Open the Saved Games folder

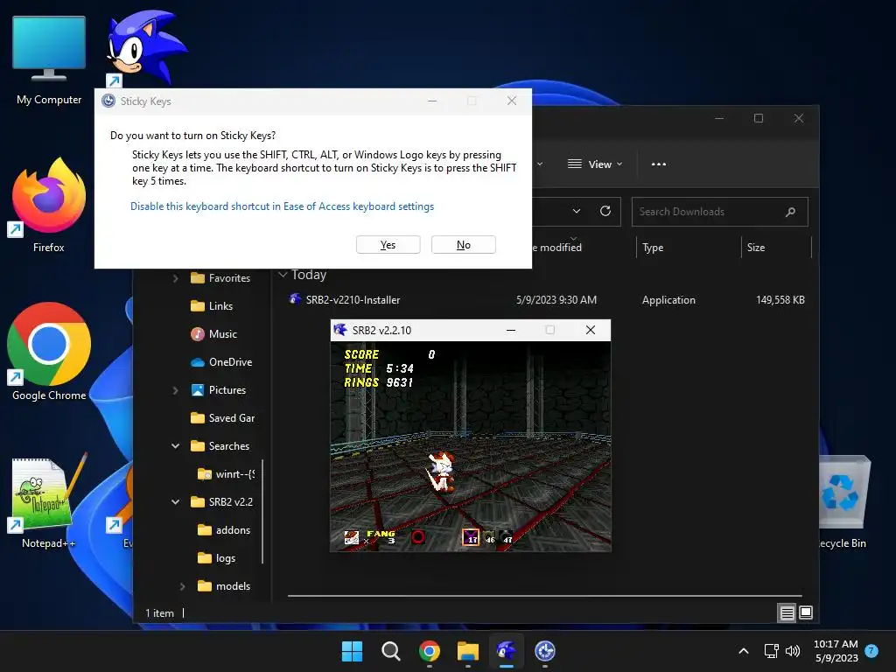point(222,418)
